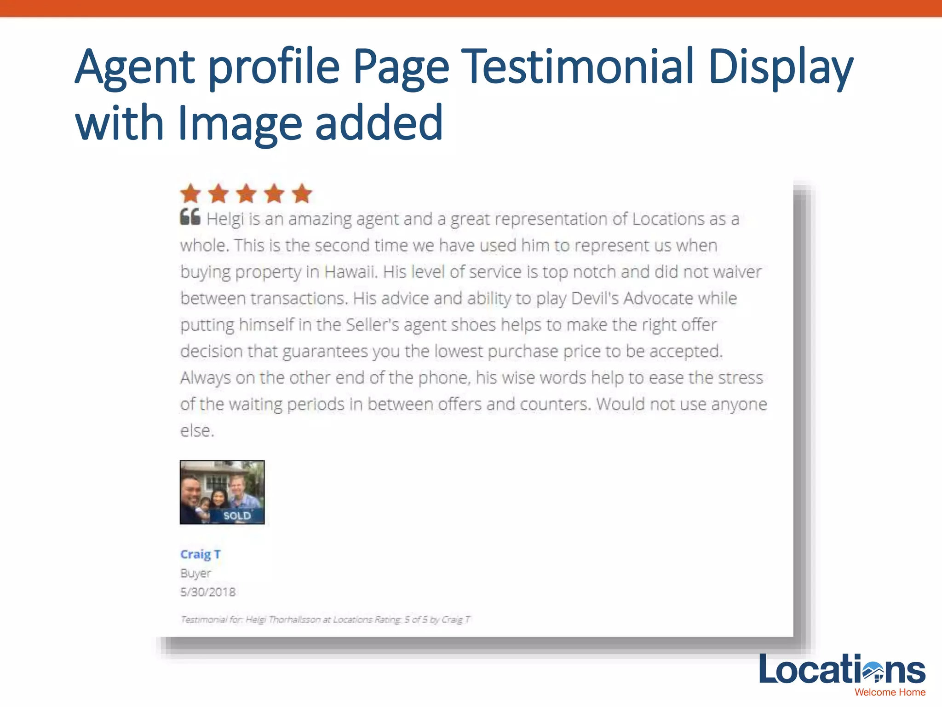Click the opening quotation mark icon
The image size is (942, 707).
[x=190, y=217]
